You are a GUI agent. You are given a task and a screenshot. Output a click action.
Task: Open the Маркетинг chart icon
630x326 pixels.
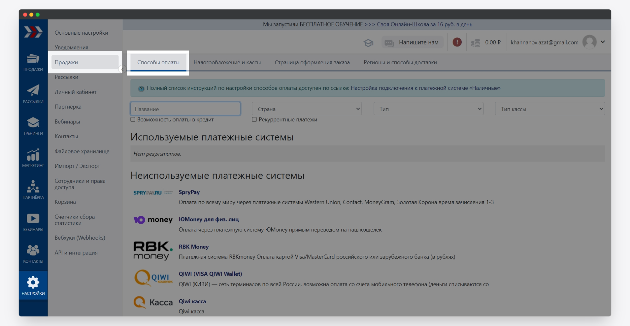coord(33,155)
